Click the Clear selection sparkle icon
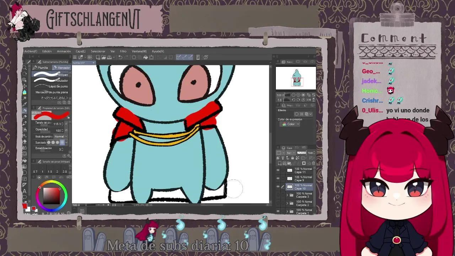The image size is (455, 256). click(134, 57)
